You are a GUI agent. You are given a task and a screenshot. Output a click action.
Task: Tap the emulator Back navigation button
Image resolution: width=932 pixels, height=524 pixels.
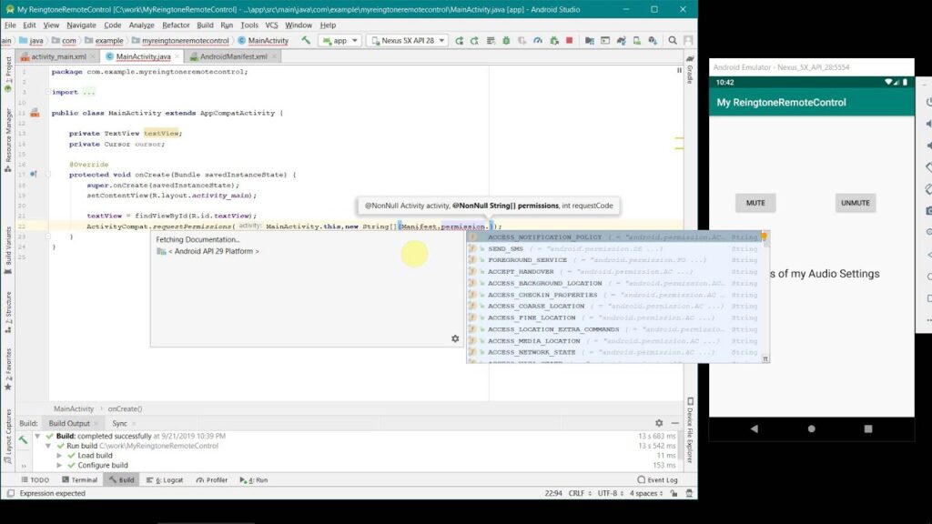755,428
